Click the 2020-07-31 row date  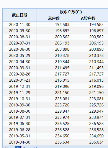[x=19, y=43]
